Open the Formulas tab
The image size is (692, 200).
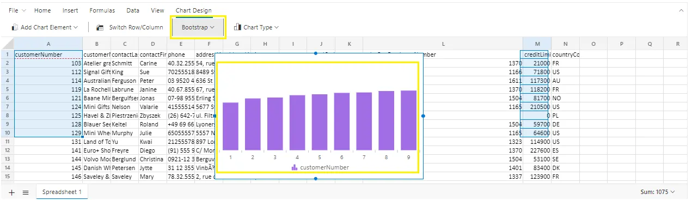(102, 10)
